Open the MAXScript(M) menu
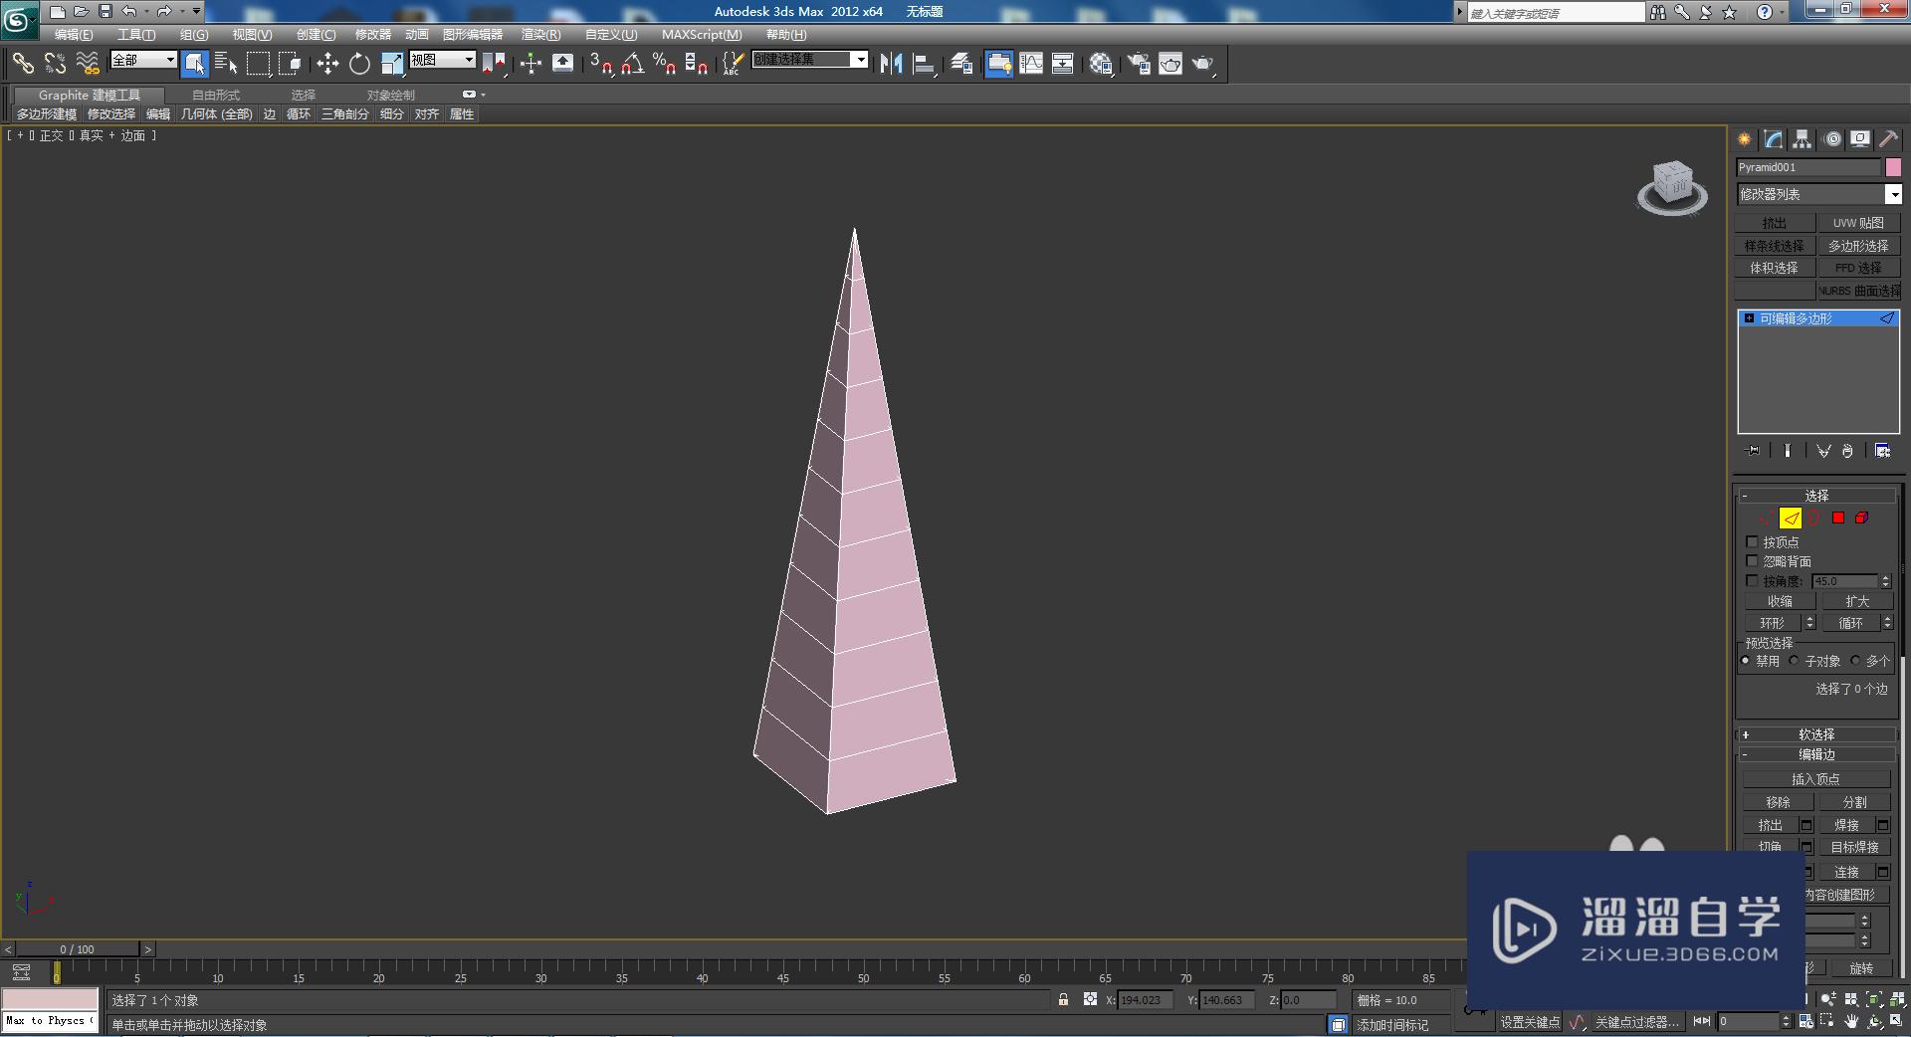 pyautogui.click(x=702, y=35)
